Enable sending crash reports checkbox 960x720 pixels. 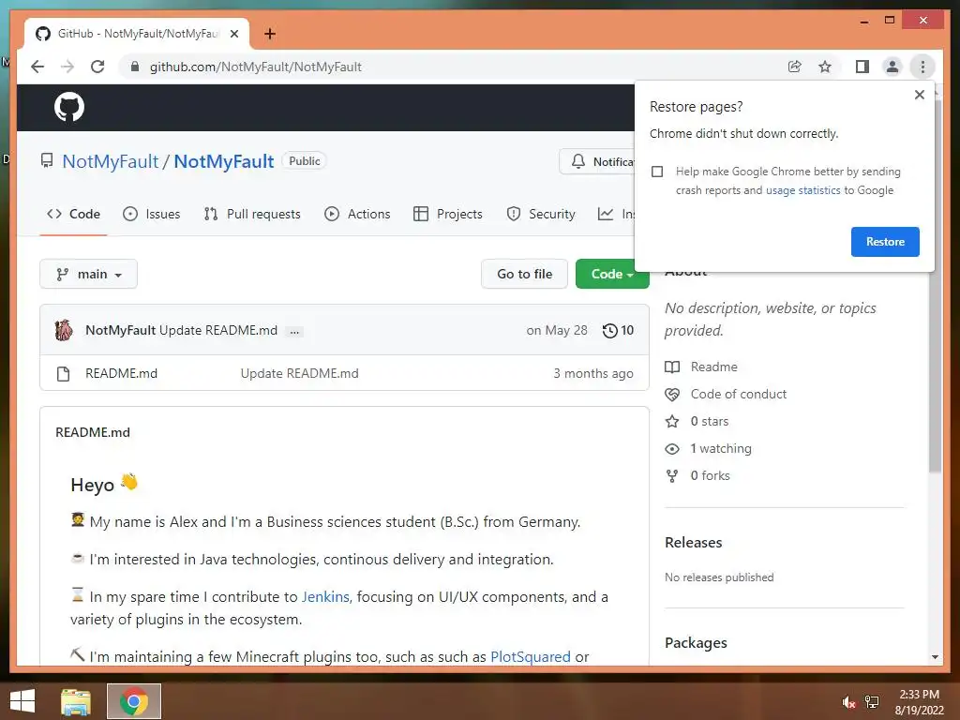(657, 172)
